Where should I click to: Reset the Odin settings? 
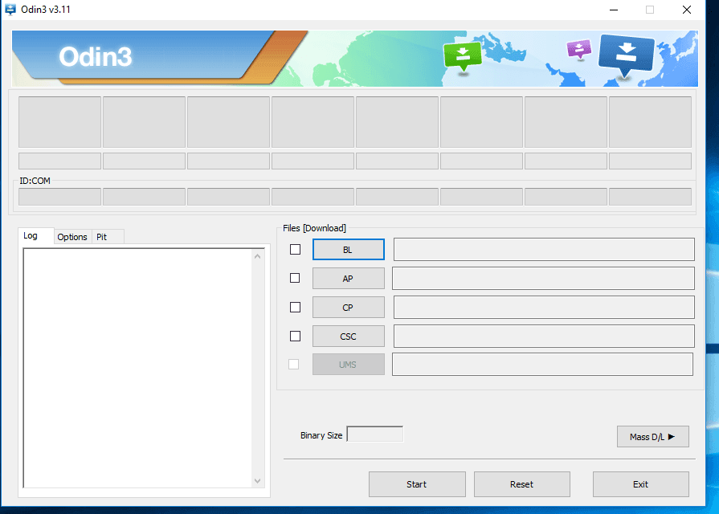pyautogui.click(x=522, y=484)
